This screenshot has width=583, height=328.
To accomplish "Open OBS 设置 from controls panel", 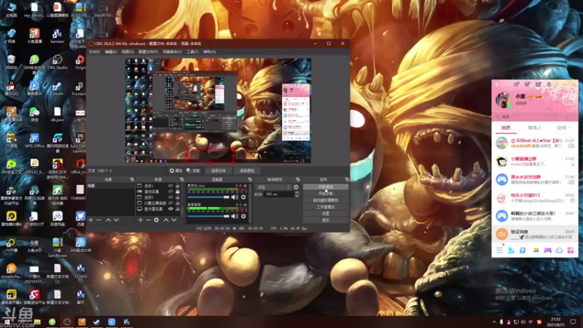I will 326,214.
